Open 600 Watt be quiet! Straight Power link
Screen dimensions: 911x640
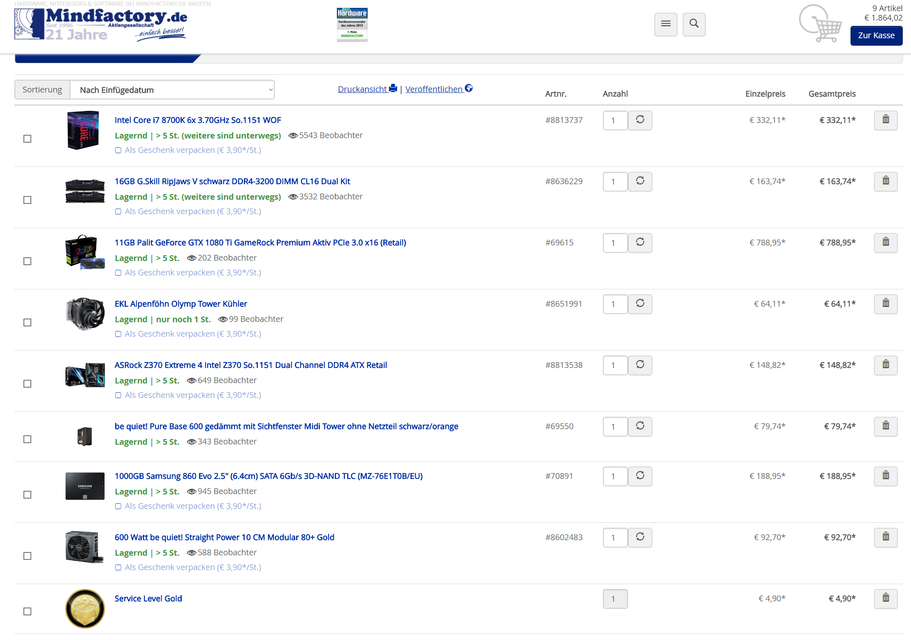coord(225,537)
